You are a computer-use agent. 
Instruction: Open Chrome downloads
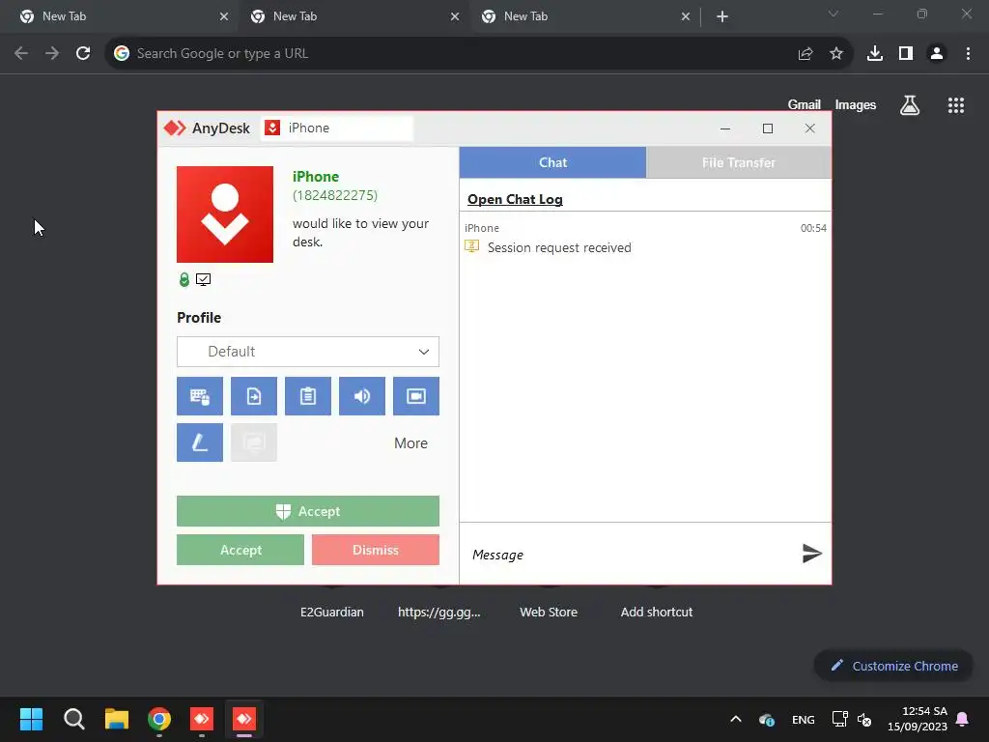874,54
